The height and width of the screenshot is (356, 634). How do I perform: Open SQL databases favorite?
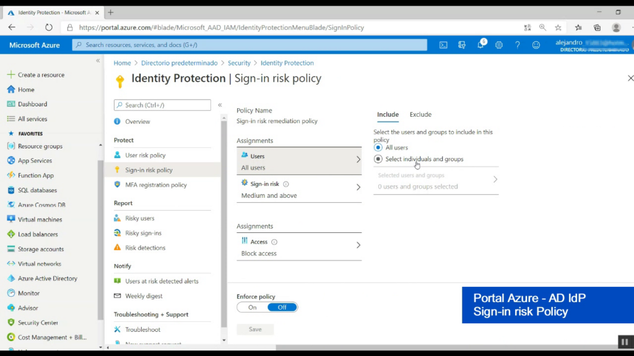[x=32, y=190]
